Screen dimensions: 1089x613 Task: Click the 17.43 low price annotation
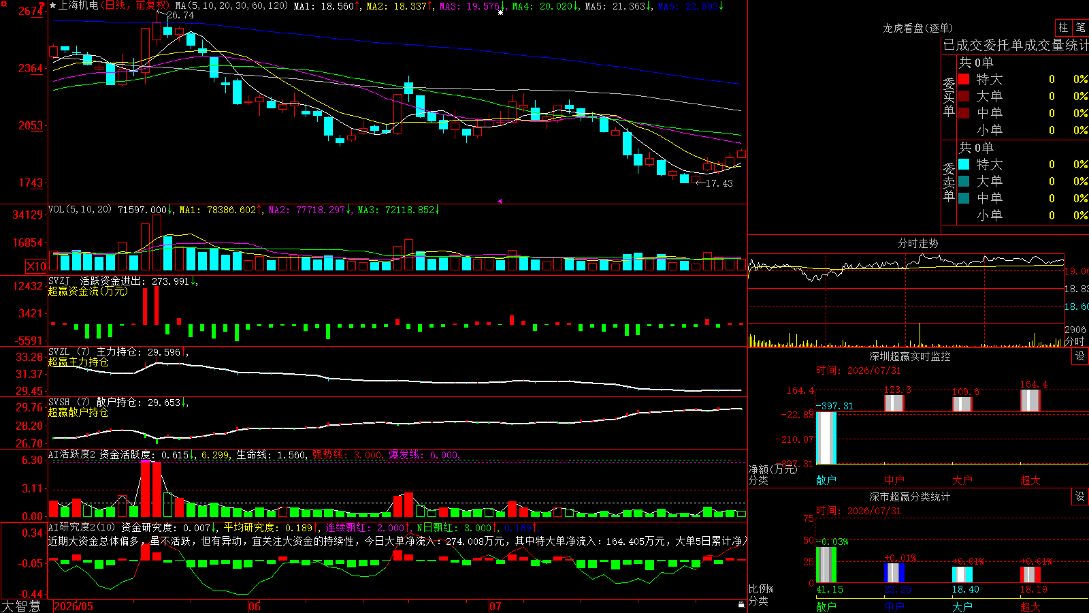719,183
